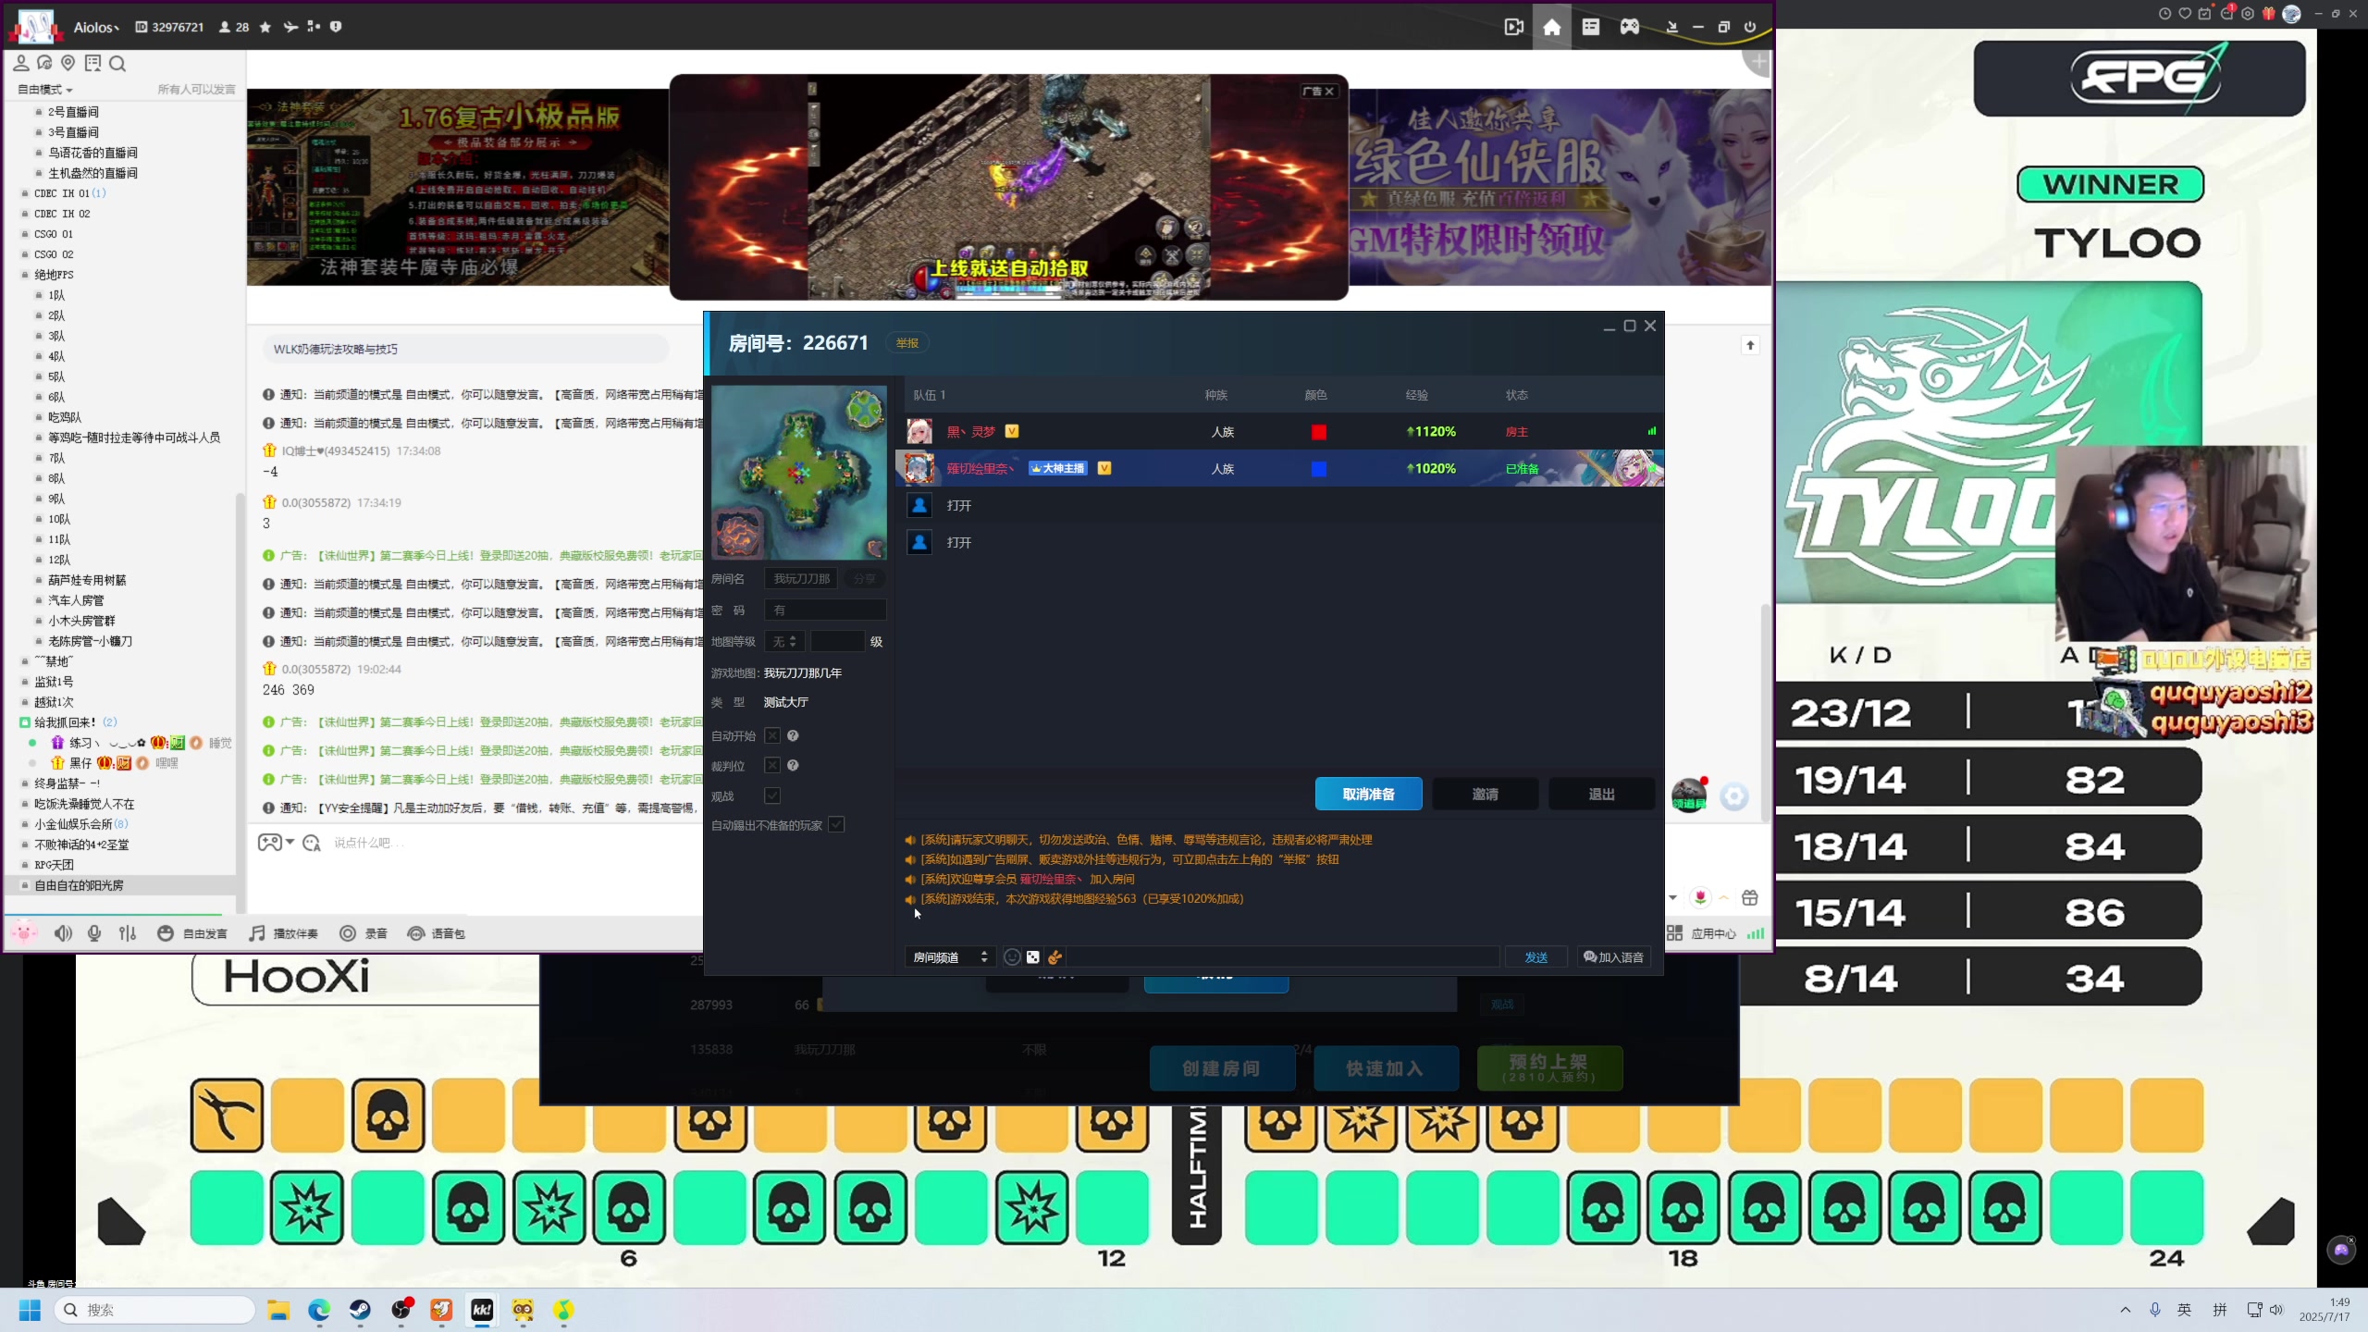Click the dice icon in room chat
The width and height of the screenshot is (2368, 1332).
coord(1033,957)
